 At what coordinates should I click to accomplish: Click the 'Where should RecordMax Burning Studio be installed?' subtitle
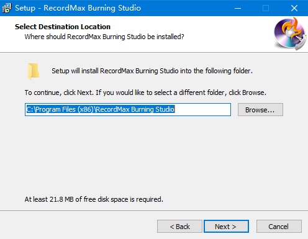[104, 37]
